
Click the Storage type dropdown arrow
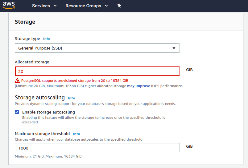[174, 48]
